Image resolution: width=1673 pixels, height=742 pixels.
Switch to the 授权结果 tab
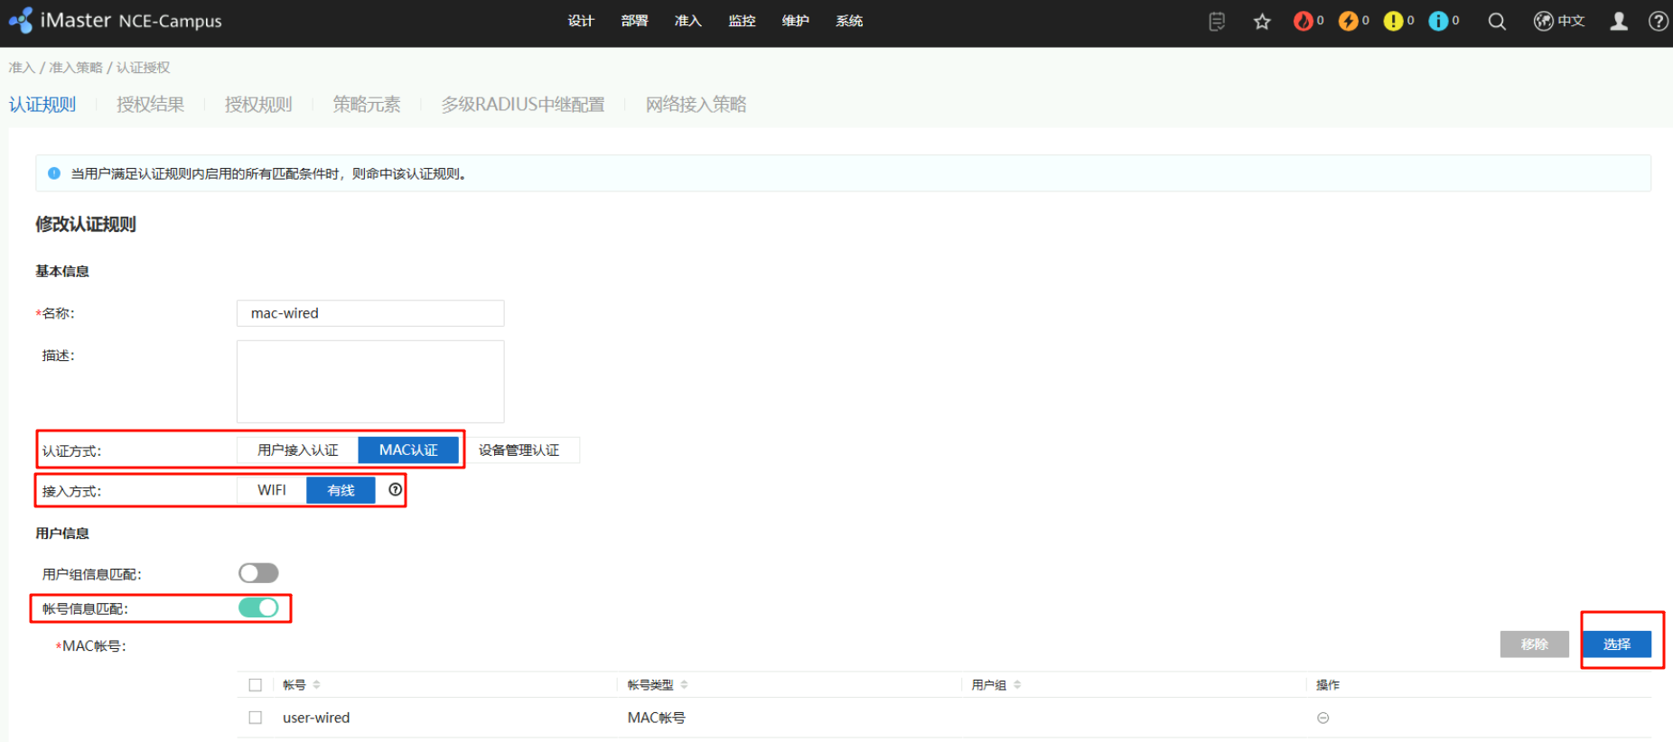coord(150,105)
